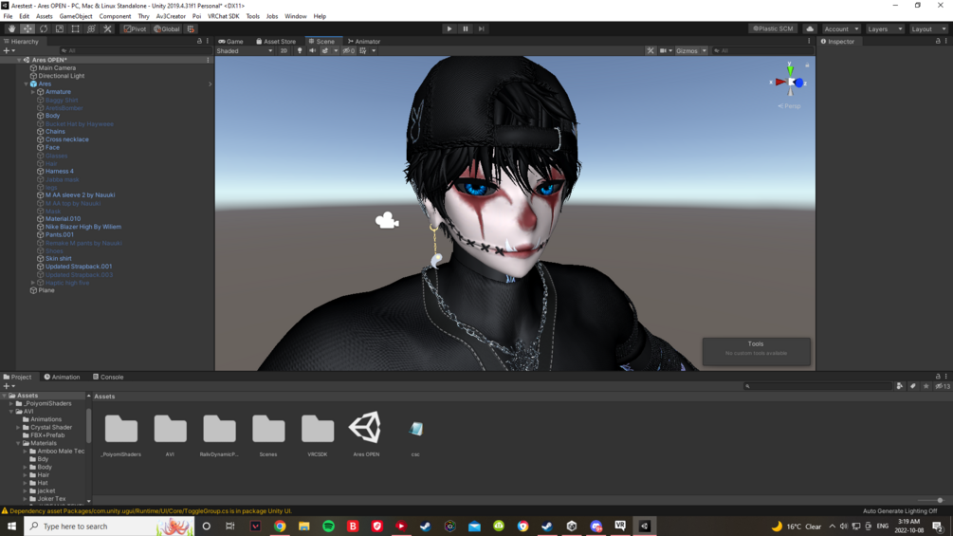The width and height of the screenshot is (953, 536).
Task: Select Cross necklace in Hierarchy
Action: [x=67, y=139]
